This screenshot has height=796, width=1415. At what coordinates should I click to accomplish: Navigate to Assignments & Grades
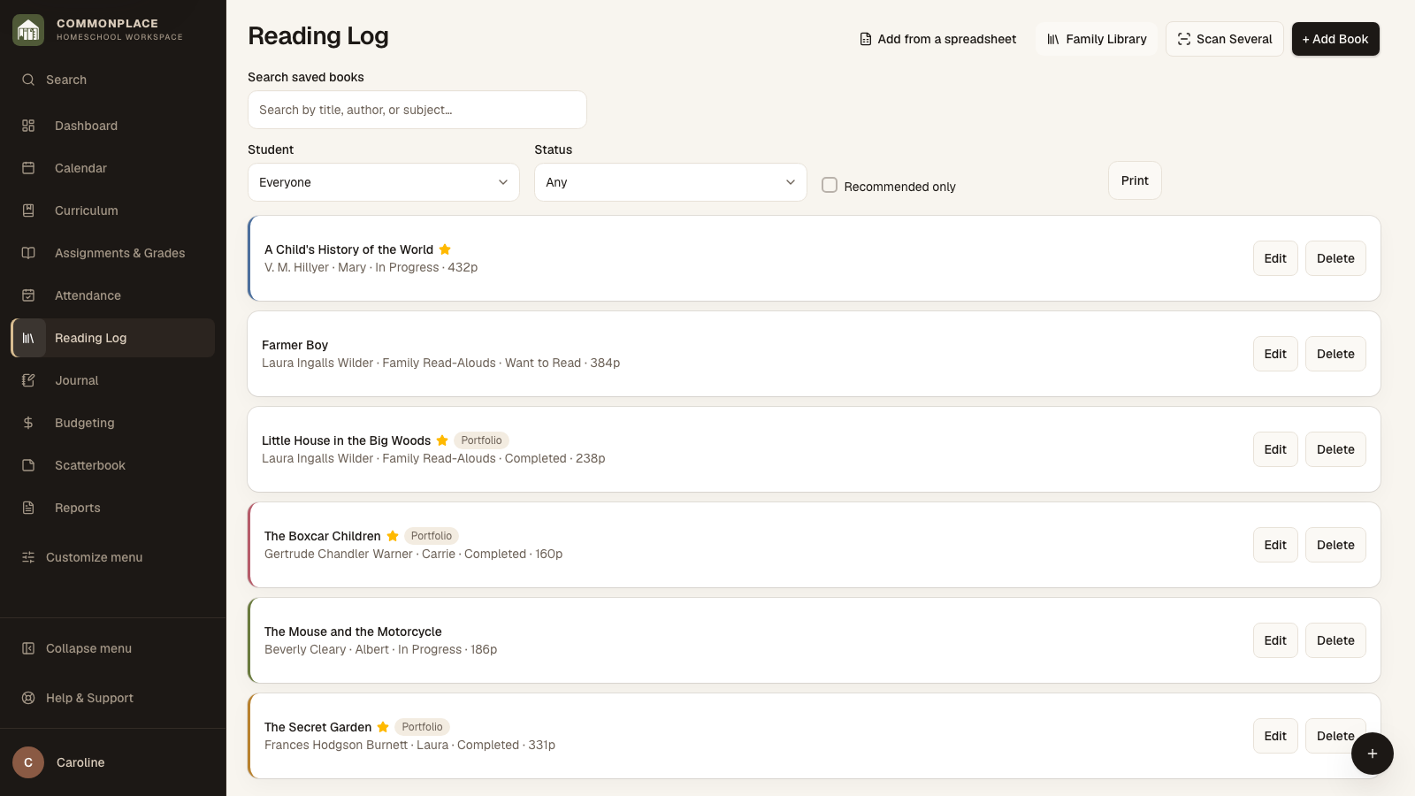[x=113, y=253]
